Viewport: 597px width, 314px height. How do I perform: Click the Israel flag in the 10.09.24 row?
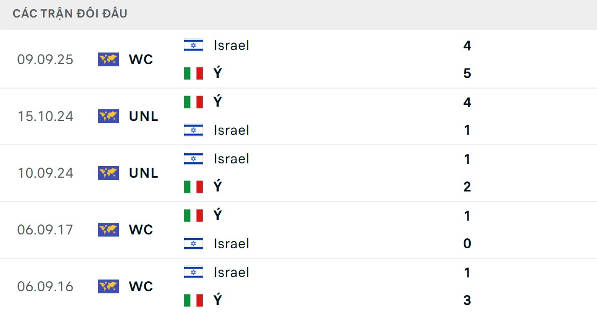193,159
